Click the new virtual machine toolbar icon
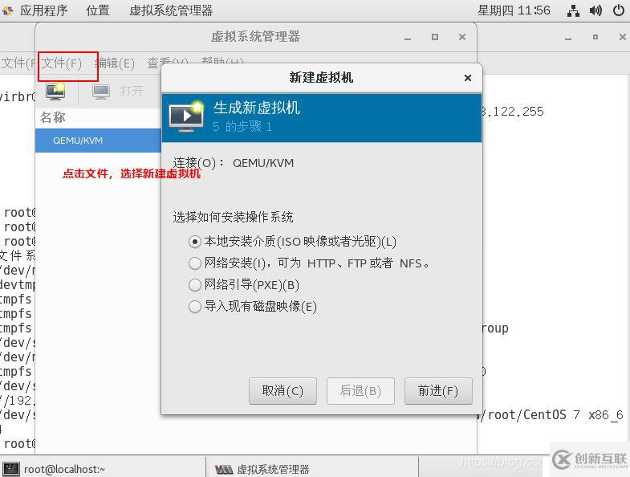 [55, 92]
